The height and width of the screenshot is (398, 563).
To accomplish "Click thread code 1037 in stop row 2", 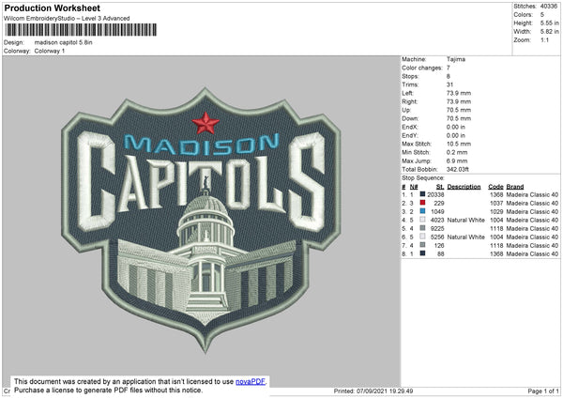I will pyautogui.click(x=496, y=203).
